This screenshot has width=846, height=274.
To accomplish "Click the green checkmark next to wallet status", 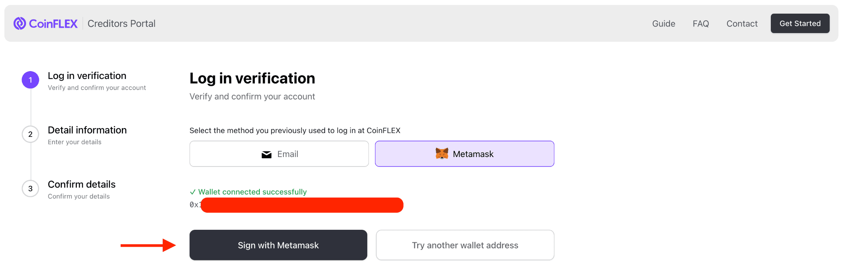I will (192, 192).
